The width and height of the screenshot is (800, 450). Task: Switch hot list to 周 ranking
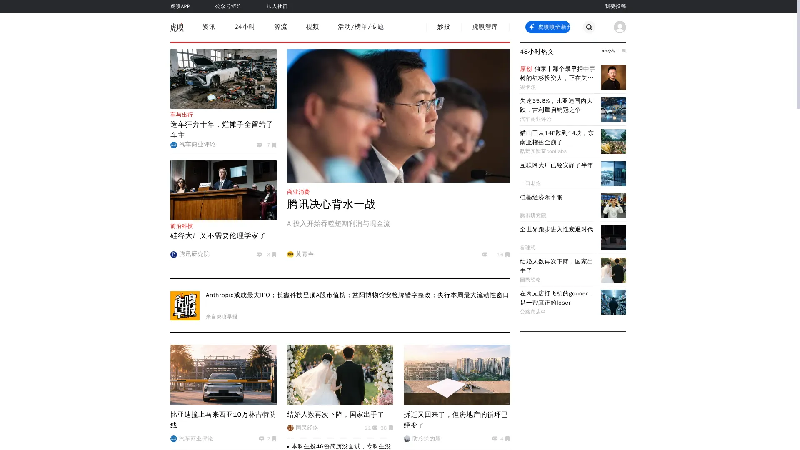pyautogui.click(x=624, y=51)
